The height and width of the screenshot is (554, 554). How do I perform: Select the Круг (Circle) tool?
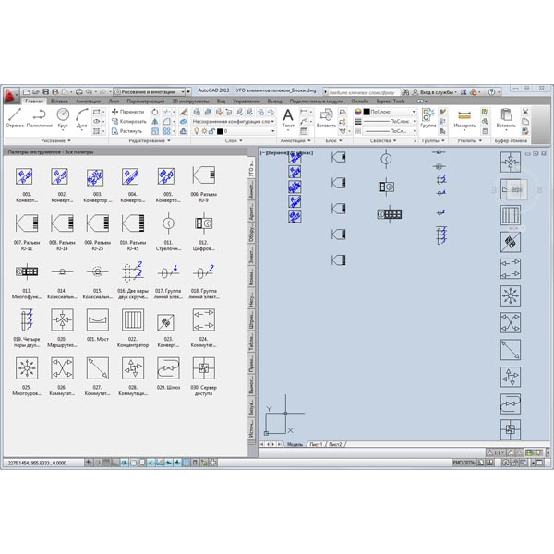click(63, 118)
